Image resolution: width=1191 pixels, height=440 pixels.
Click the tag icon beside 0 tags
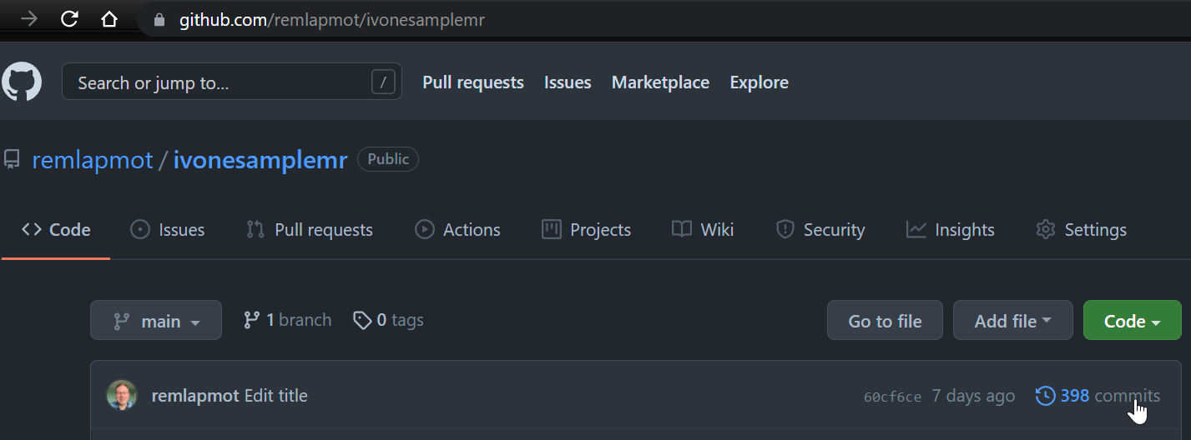(362, 320)
